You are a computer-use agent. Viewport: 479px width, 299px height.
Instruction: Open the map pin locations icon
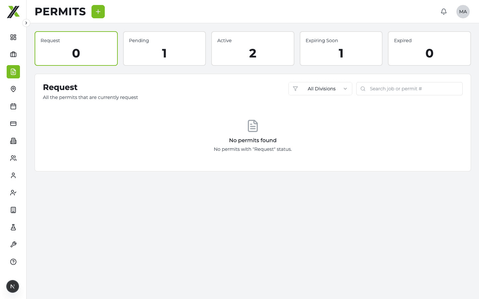[13, 89]
